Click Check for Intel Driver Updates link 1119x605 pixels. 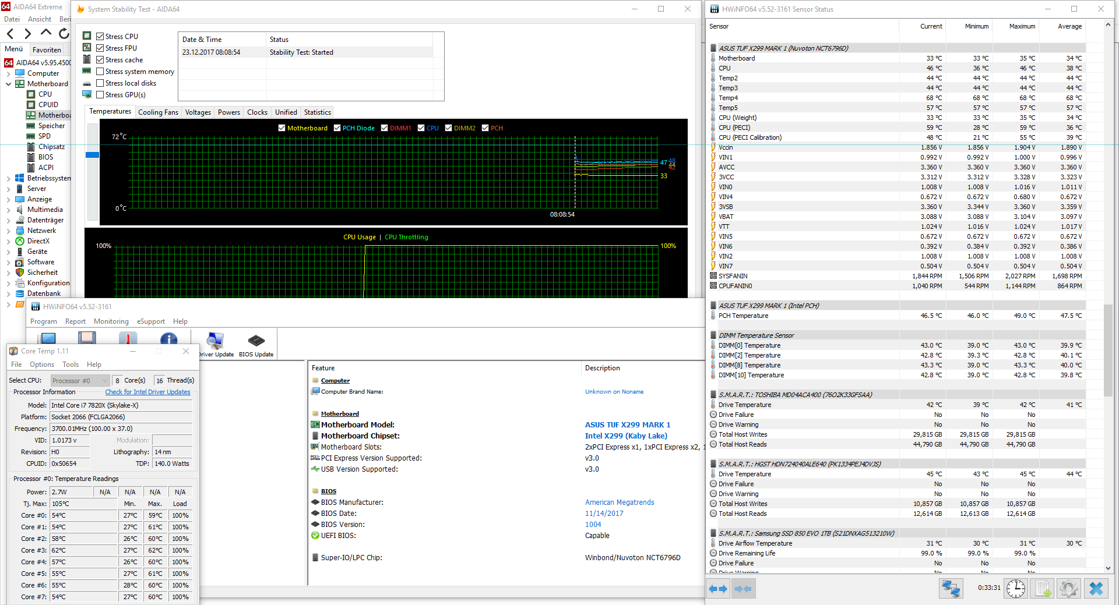[147, 392]
